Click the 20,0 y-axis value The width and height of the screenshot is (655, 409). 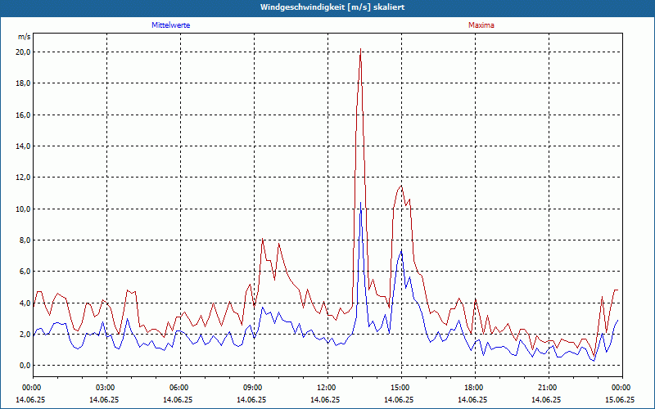(x=23, y=52)
